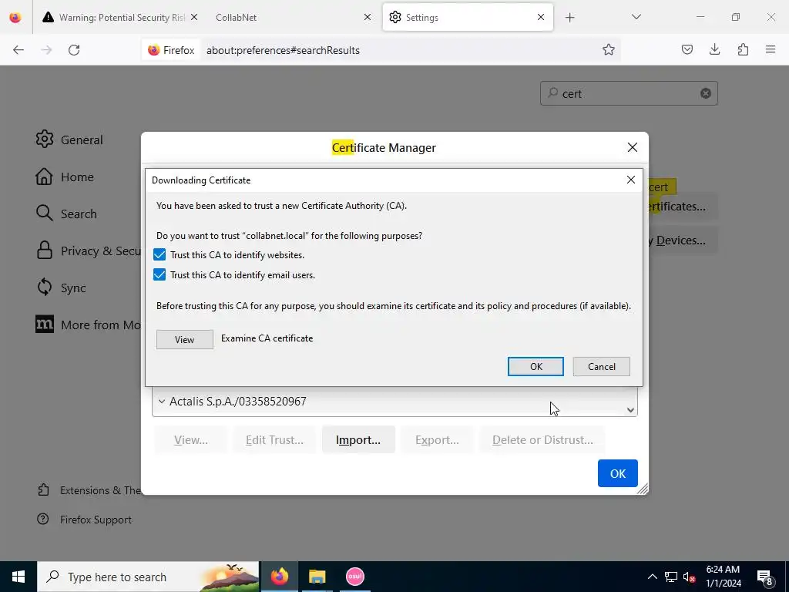Cancel the Downloading Certificate dialog
This screenshot has height=592, width=789.
(x=601, y=366)
